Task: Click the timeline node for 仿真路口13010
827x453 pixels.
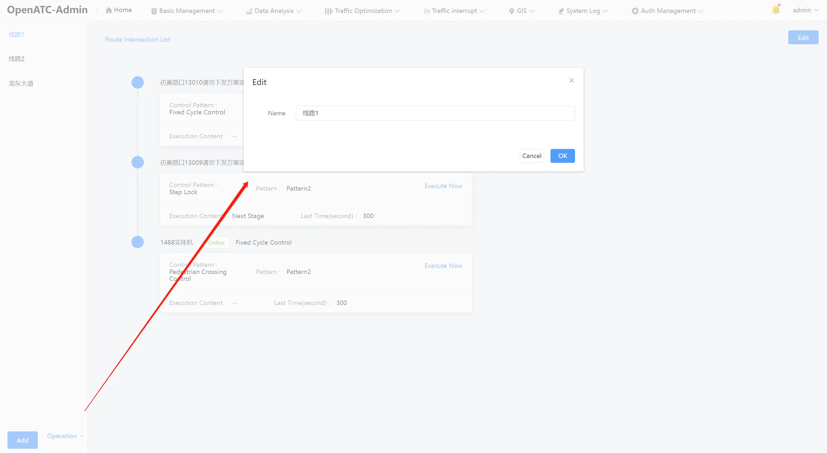Action: point(138,82)
